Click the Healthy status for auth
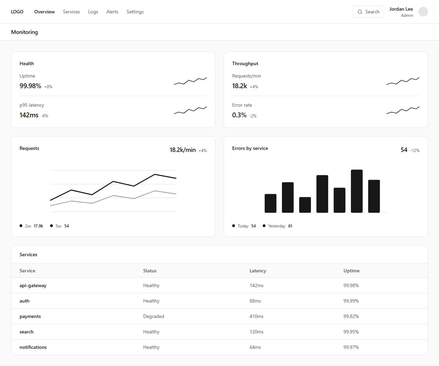The height and width of the screenshot is (366, 439). point(151,301)
